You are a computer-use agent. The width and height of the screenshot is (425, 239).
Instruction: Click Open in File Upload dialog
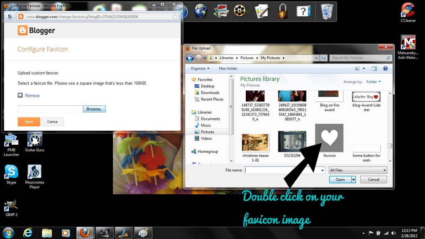(340, 179)
